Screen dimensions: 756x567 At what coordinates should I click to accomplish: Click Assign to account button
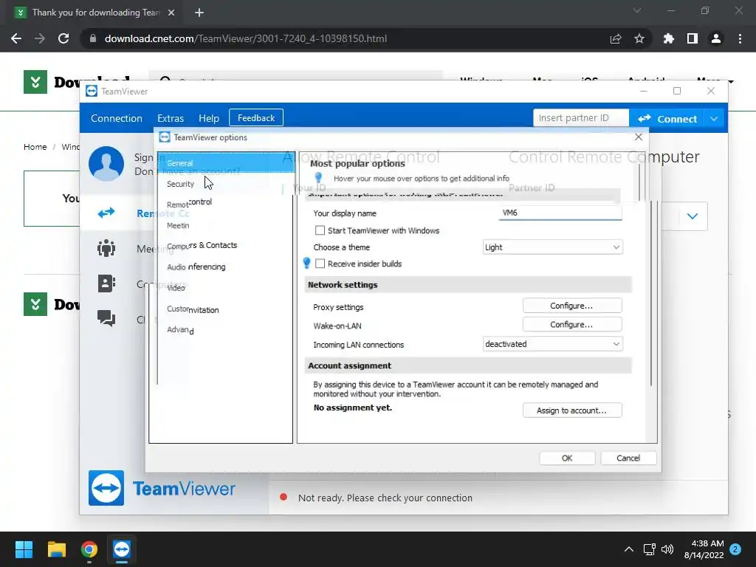(x=572, y=410)
